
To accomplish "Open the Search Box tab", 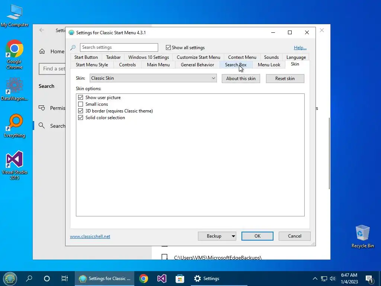I will [236, 65].
